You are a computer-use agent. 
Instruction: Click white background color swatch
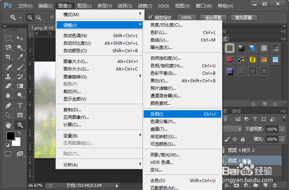[x=17, y=143]
